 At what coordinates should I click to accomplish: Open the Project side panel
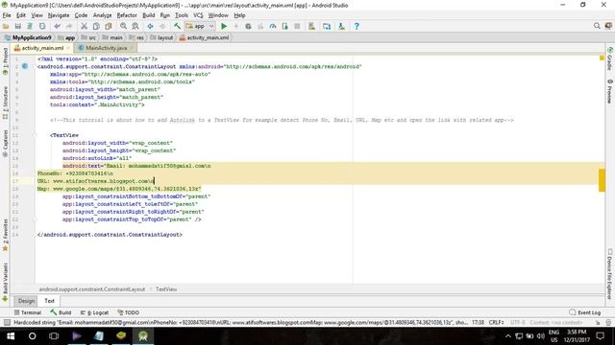[x=5, y=61]
